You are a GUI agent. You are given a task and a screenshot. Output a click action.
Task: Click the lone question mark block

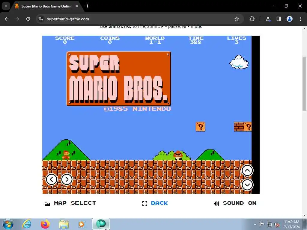(201, 127)
